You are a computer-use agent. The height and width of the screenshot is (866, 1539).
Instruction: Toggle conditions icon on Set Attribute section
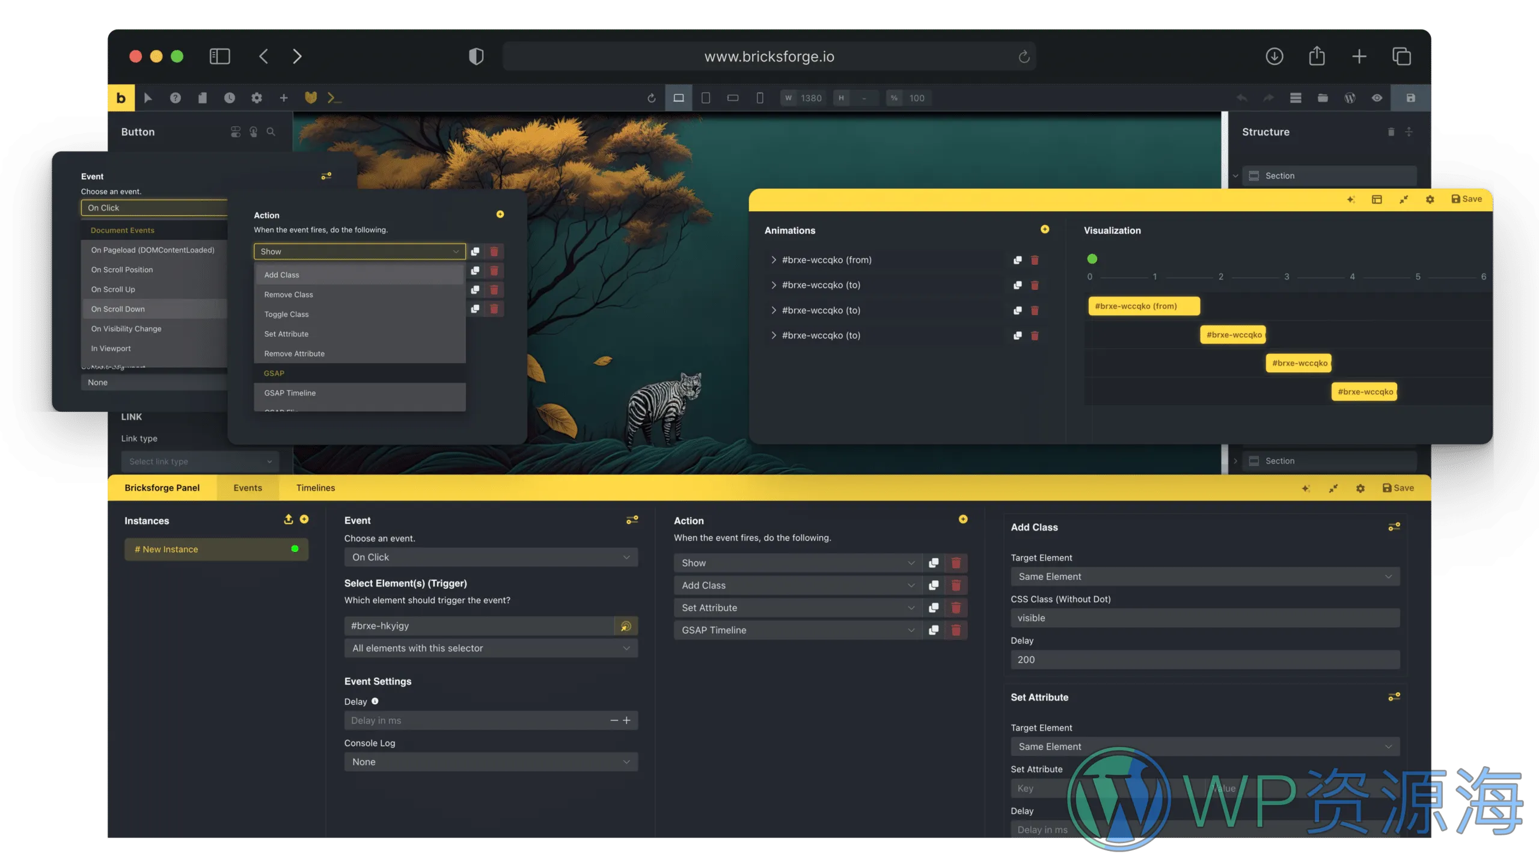point(1394,697)
